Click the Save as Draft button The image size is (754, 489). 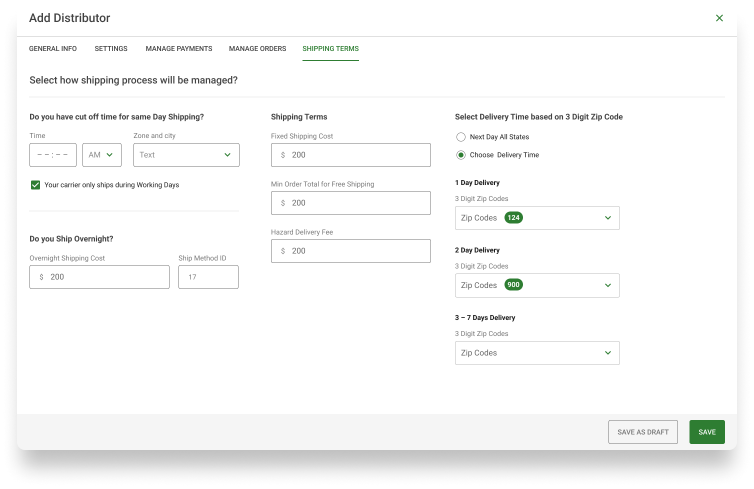[x=643, y=432]
